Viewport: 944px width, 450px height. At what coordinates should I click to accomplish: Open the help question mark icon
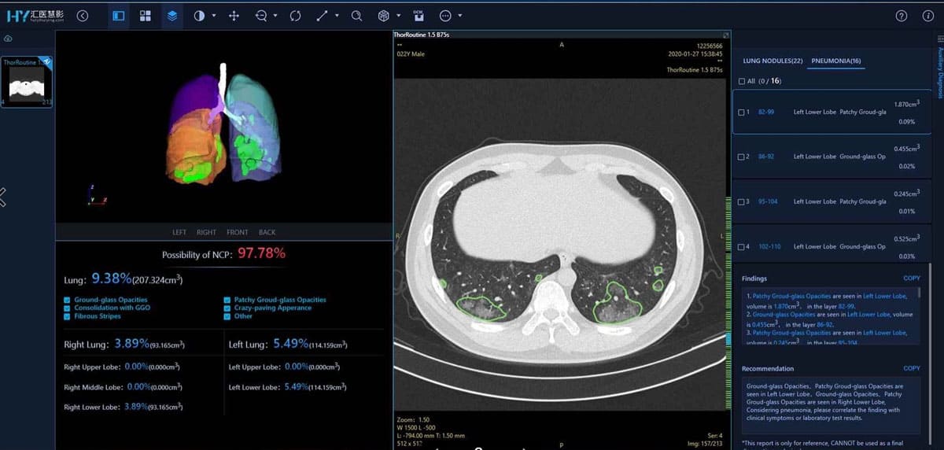[902, 16]
